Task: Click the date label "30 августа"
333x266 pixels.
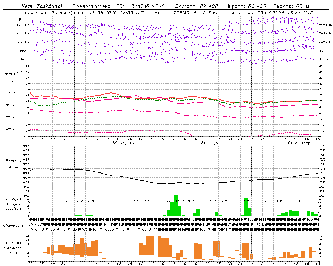Action: coord(123,143)
